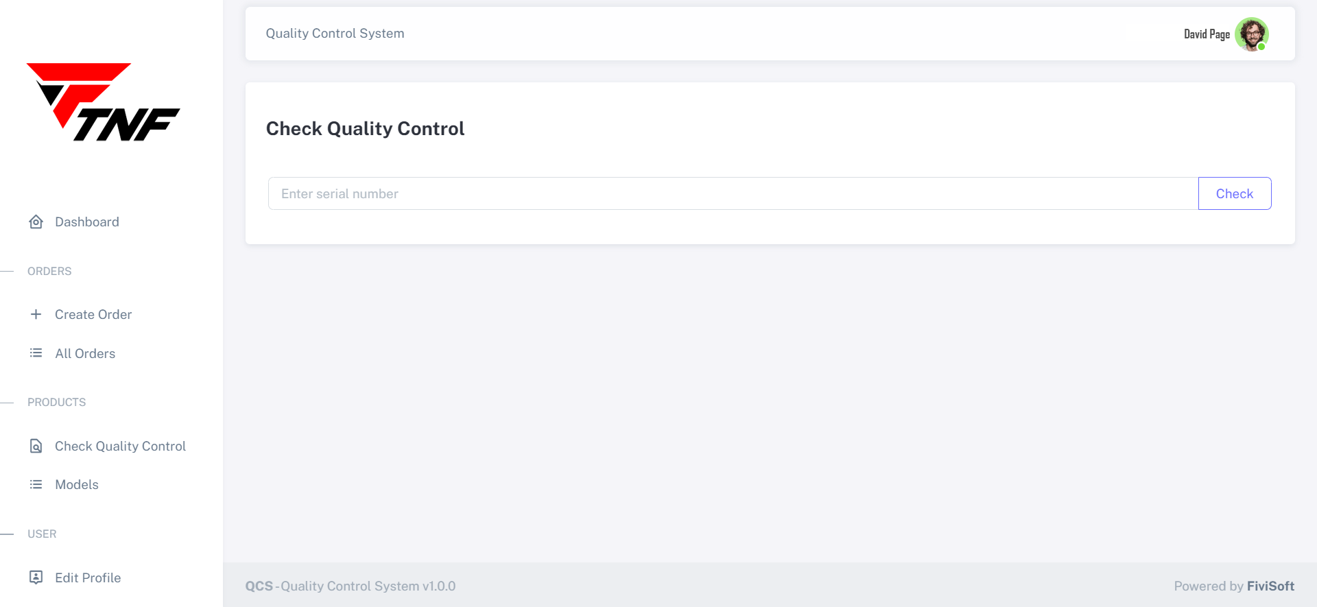1317x607 pixels.
Task: Click the Edit Profile user icon
Action: point(36,578)
